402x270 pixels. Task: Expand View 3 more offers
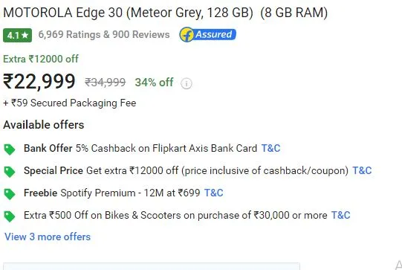48,237
